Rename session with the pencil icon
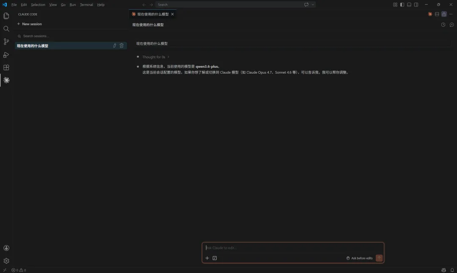The height and width of the screenshot is (273, 457). (115, 46)
